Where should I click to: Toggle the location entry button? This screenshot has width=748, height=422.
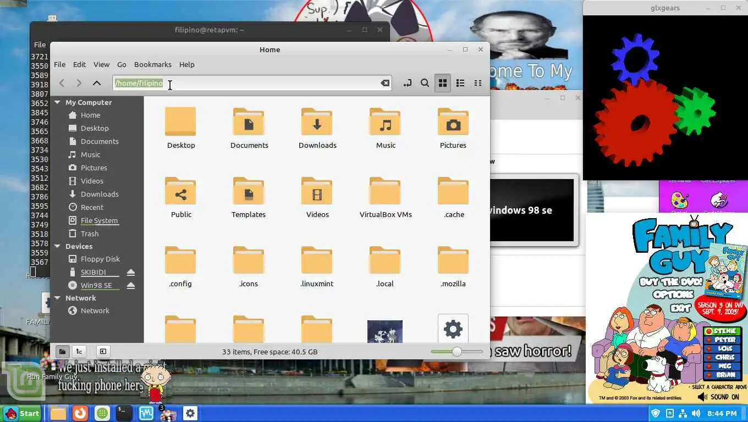click(407, 83)
